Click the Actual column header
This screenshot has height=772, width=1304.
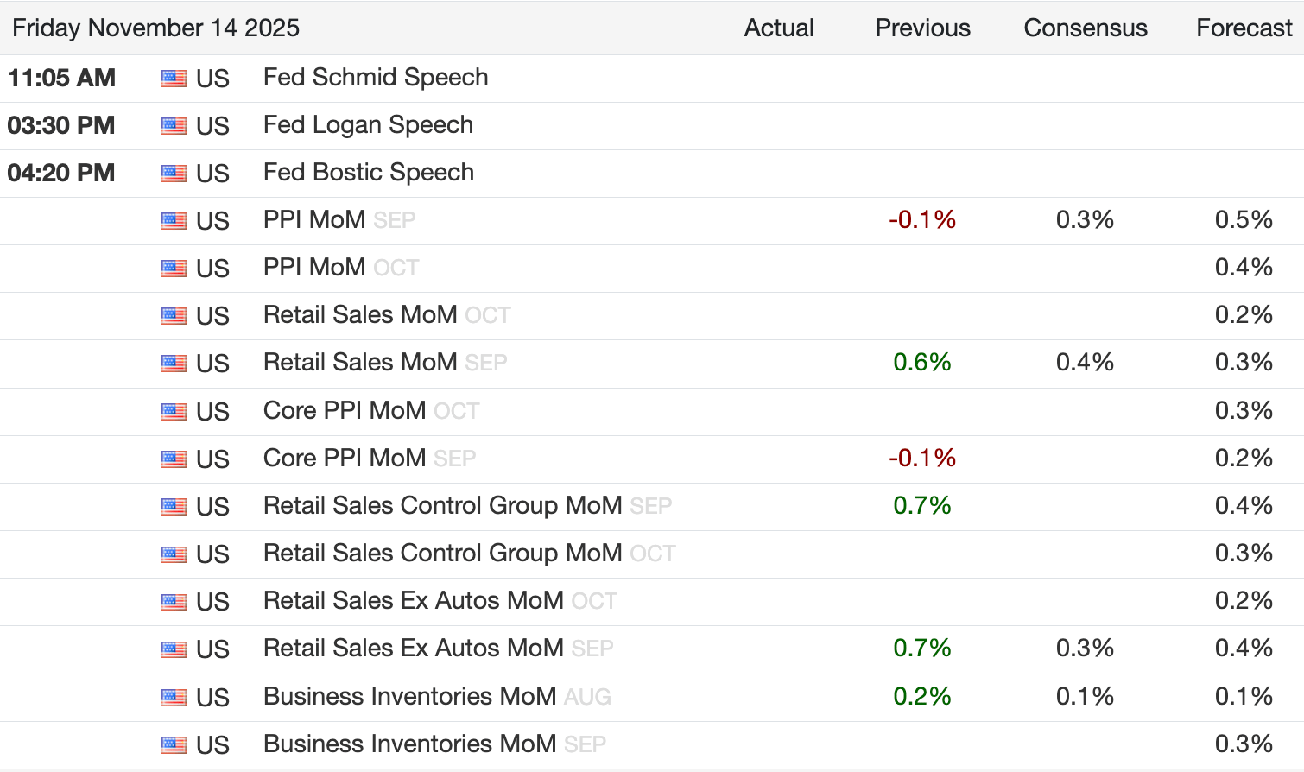(779, 28)
